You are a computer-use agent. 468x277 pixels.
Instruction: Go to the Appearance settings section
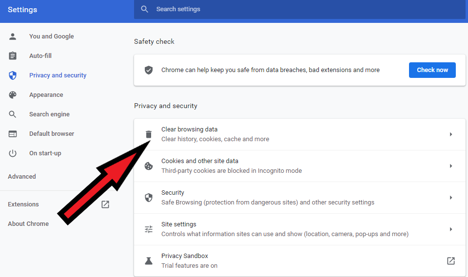46,95
